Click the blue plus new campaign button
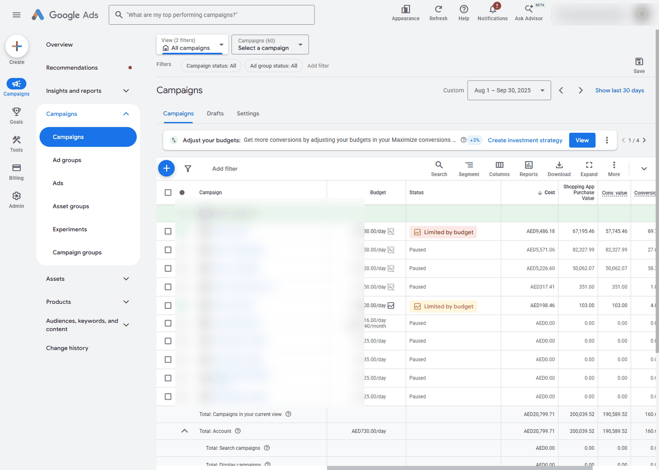Viewport: 659px width, 470px height. [x=166, y=168]
